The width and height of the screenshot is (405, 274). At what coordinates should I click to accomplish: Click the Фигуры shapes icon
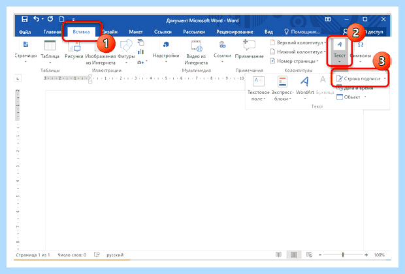point(126,46)
